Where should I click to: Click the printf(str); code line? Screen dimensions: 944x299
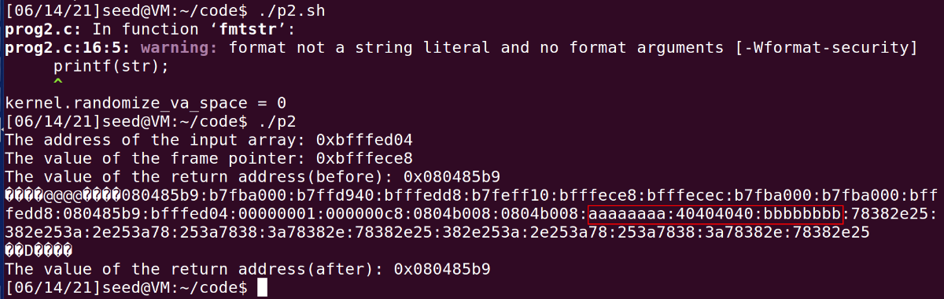point(111,65)
